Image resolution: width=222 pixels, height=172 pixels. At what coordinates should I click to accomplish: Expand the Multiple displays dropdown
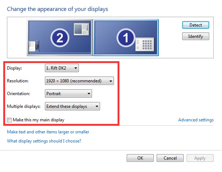[x=72, y=106]
